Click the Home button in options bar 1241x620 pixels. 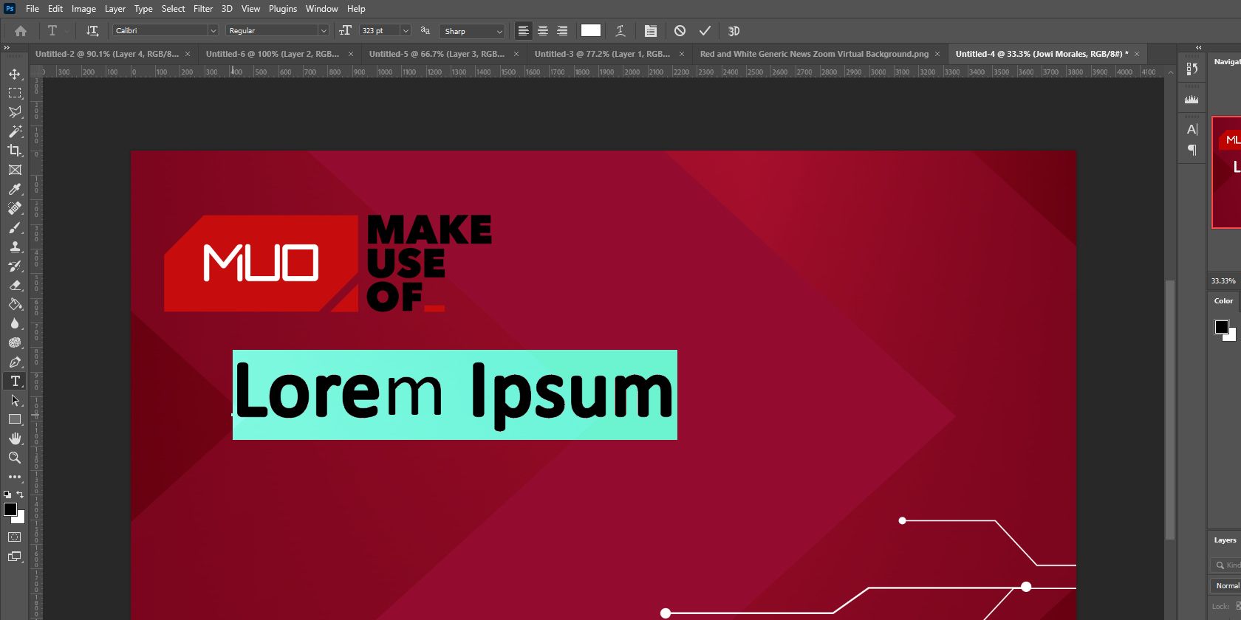(21, 31)
